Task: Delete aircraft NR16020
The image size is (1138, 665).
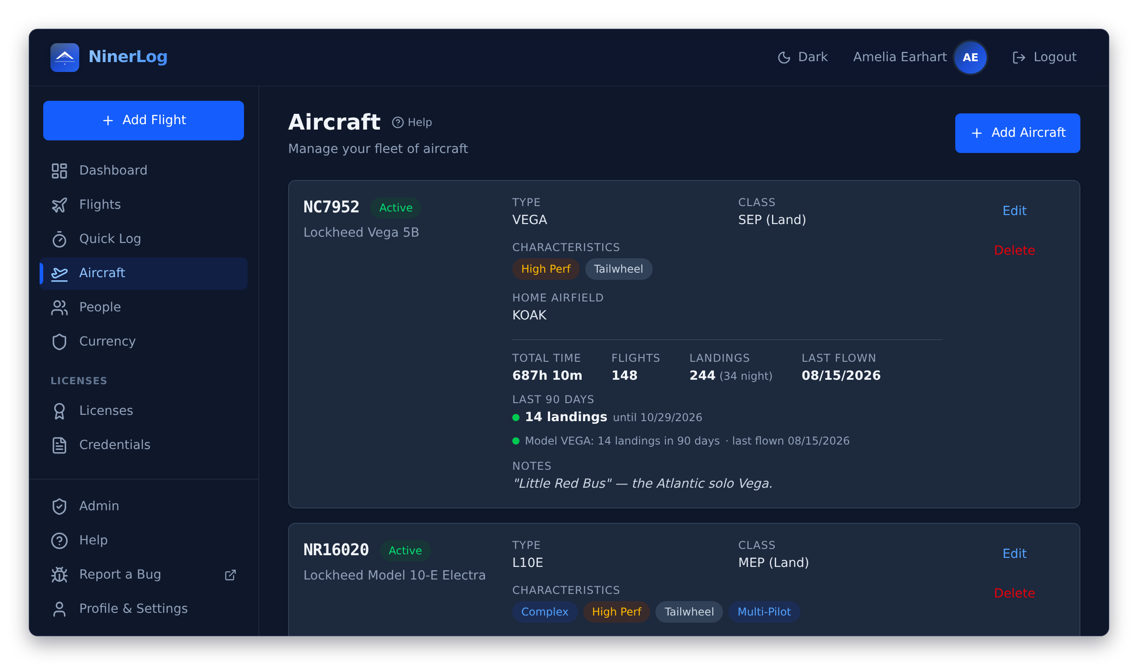Action: click(x=1014, y=593)
